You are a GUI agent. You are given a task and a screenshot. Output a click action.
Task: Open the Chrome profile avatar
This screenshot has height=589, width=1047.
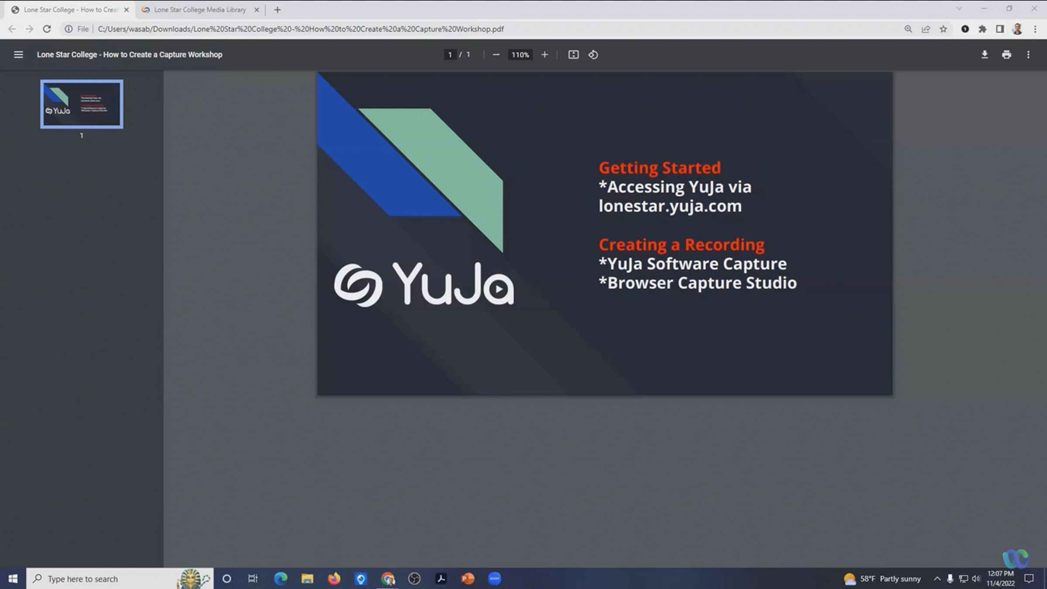click(x=1017, y=29)
